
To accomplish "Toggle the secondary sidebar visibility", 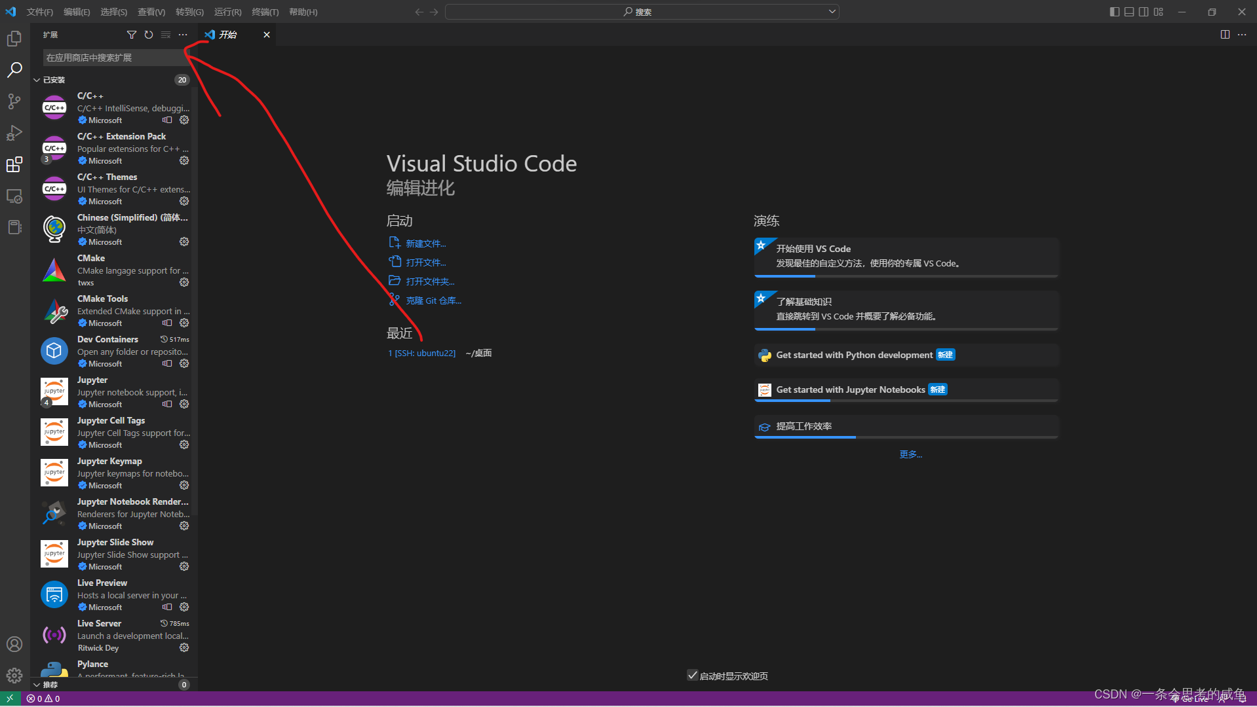I will (x=1144, y=12).
